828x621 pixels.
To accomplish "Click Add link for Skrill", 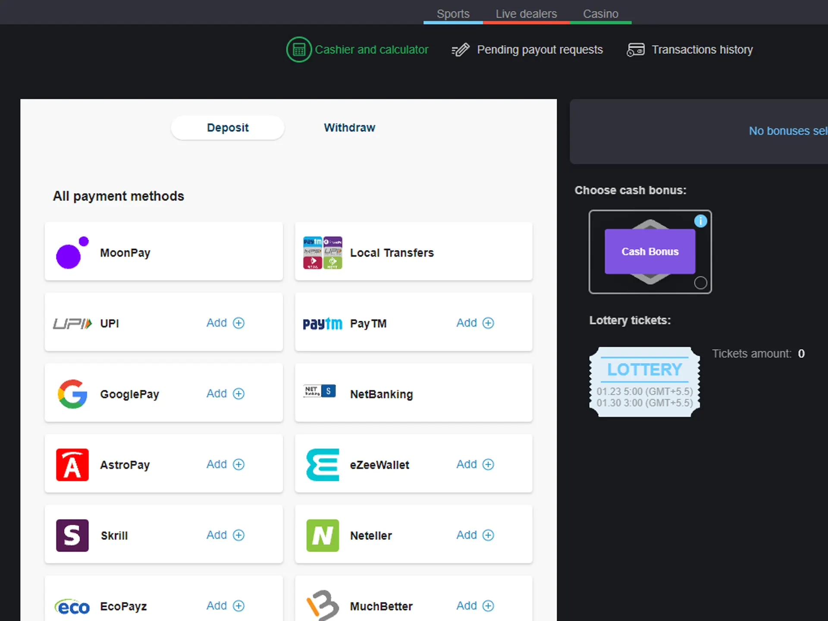I will tap(216, 535).
